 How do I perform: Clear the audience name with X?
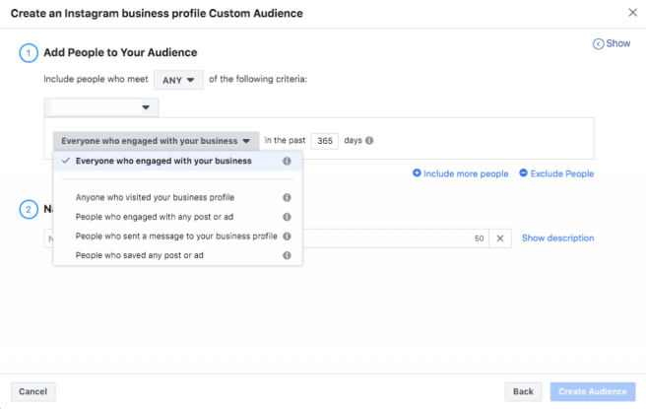(500, 239)
